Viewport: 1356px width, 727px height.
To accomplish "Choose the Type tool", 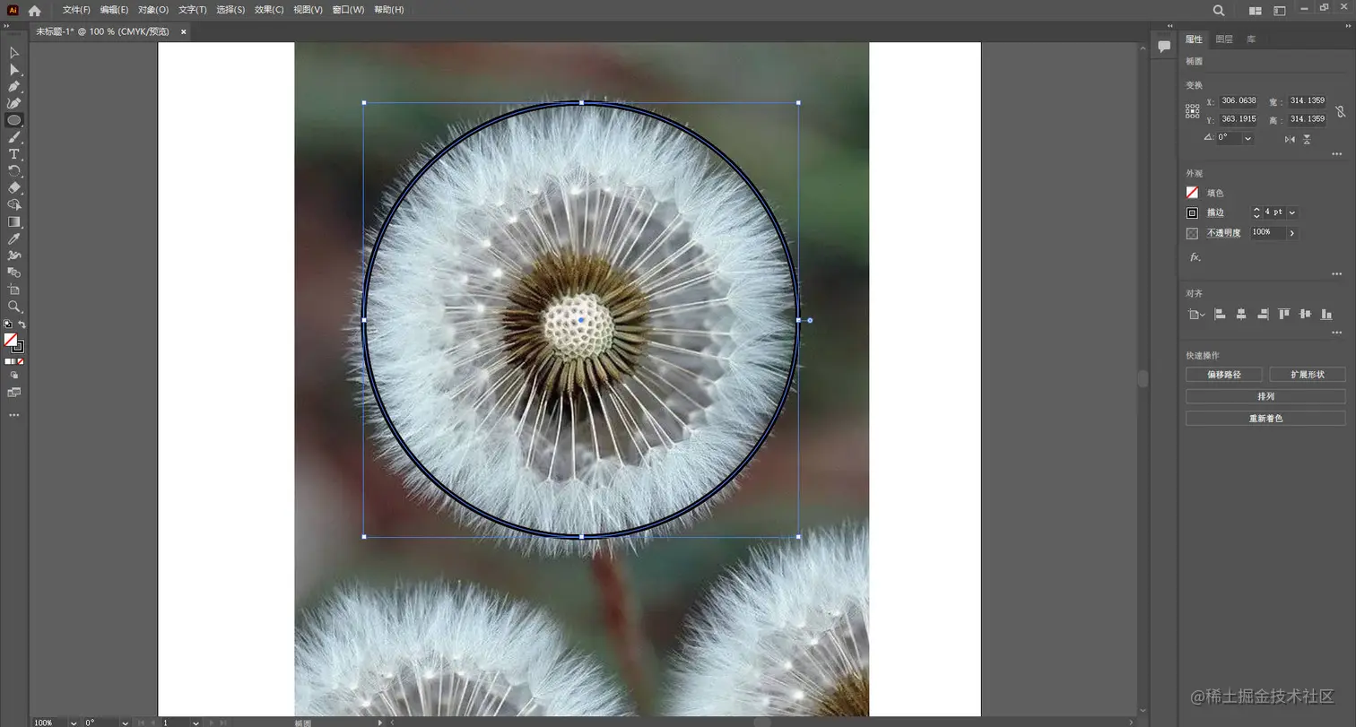I will click(13, 154).
